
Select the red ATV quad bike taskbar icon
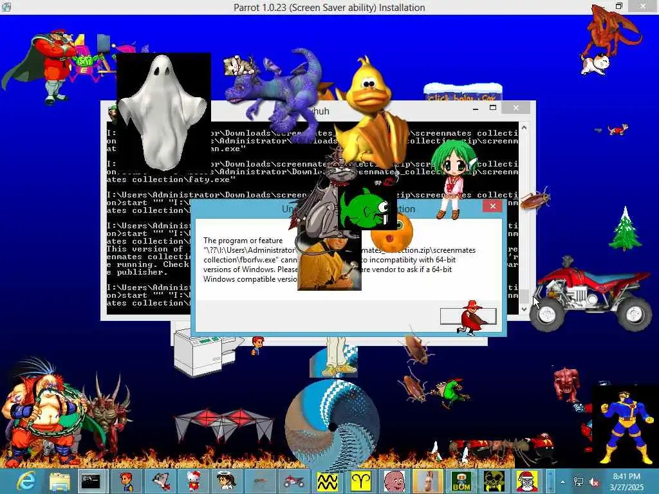pyautogui.click(x=293, y=481)
